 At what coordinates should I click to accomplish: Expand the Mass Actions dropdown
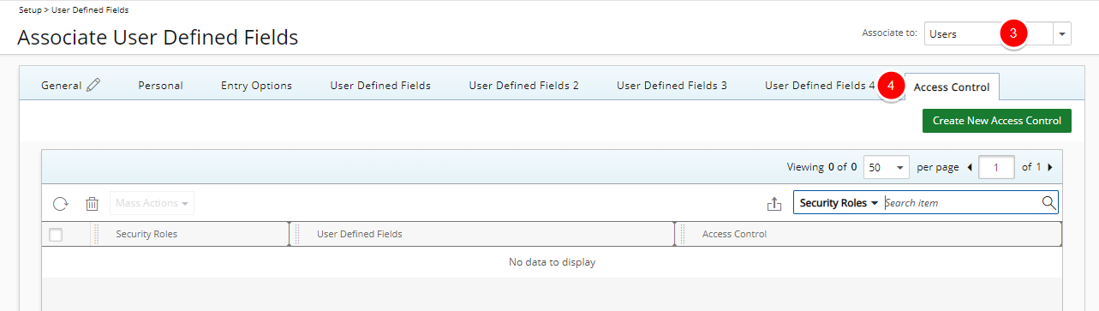click(x=152, y=203)
